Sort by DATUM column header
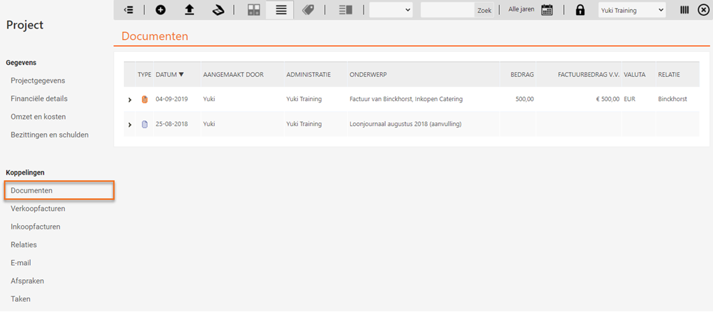 click(170, 75)
